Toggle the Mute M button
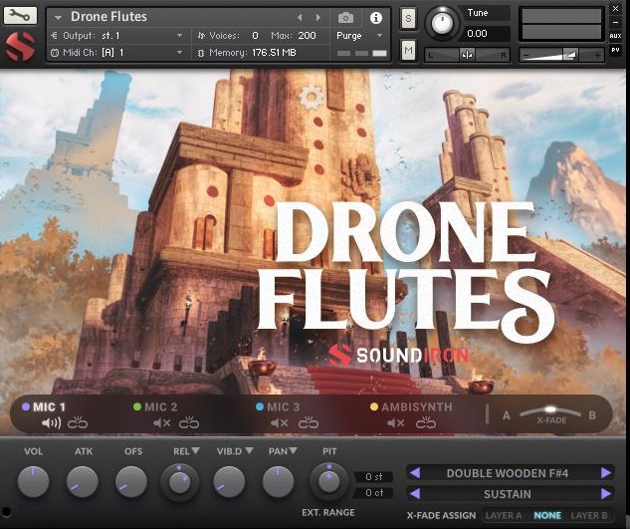This screenshot has height=529, width=630. coord(408,50)
